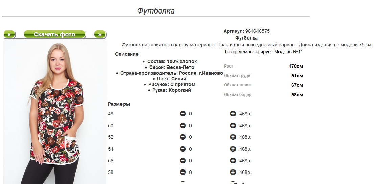Click the article number 961646575
The width and height of the screenshot is (381, 184).
point(257,31)
